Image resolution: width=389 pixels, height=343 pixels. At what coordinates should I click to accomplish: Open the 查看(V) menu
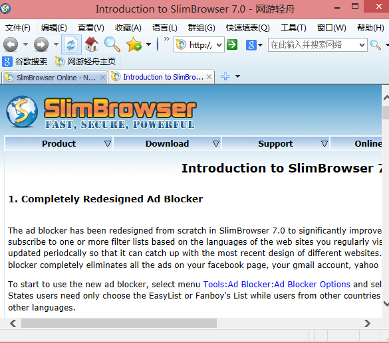tap(91, 28)
